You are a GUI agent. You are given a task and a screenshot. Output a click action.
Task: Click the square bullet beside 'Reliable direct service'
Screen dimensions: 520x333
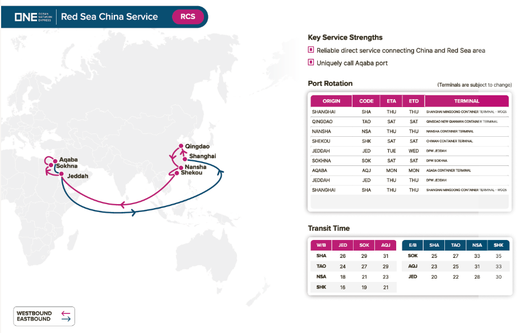[311, 50]
